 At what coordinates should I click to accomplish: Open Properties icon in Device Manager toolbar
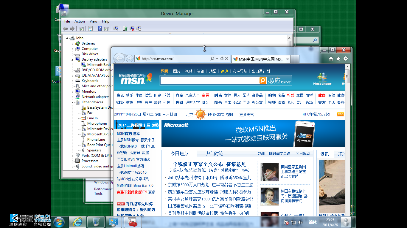tap(90, 29)
